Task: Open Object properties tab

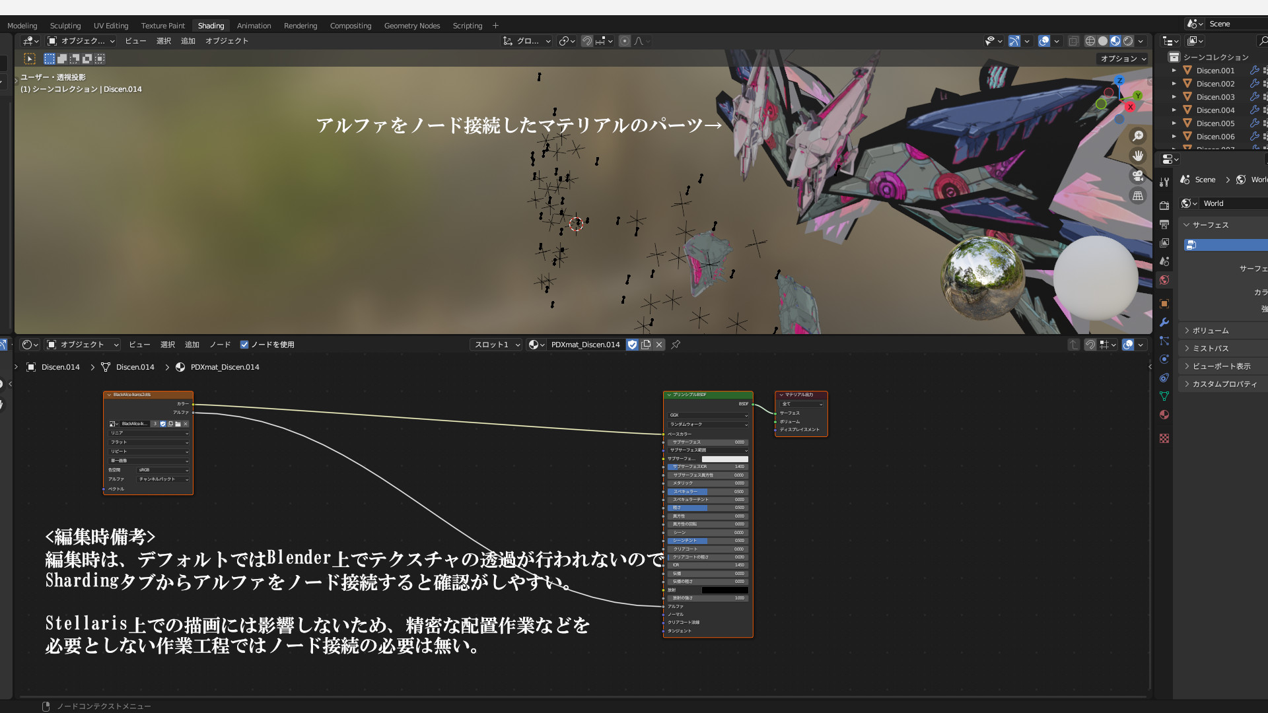Action: 1164,304
